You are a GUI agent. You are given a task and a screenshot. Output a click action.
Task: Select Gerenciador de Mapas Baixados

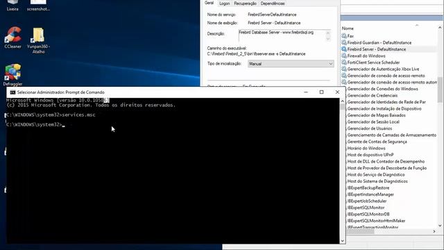coord(376,115)
